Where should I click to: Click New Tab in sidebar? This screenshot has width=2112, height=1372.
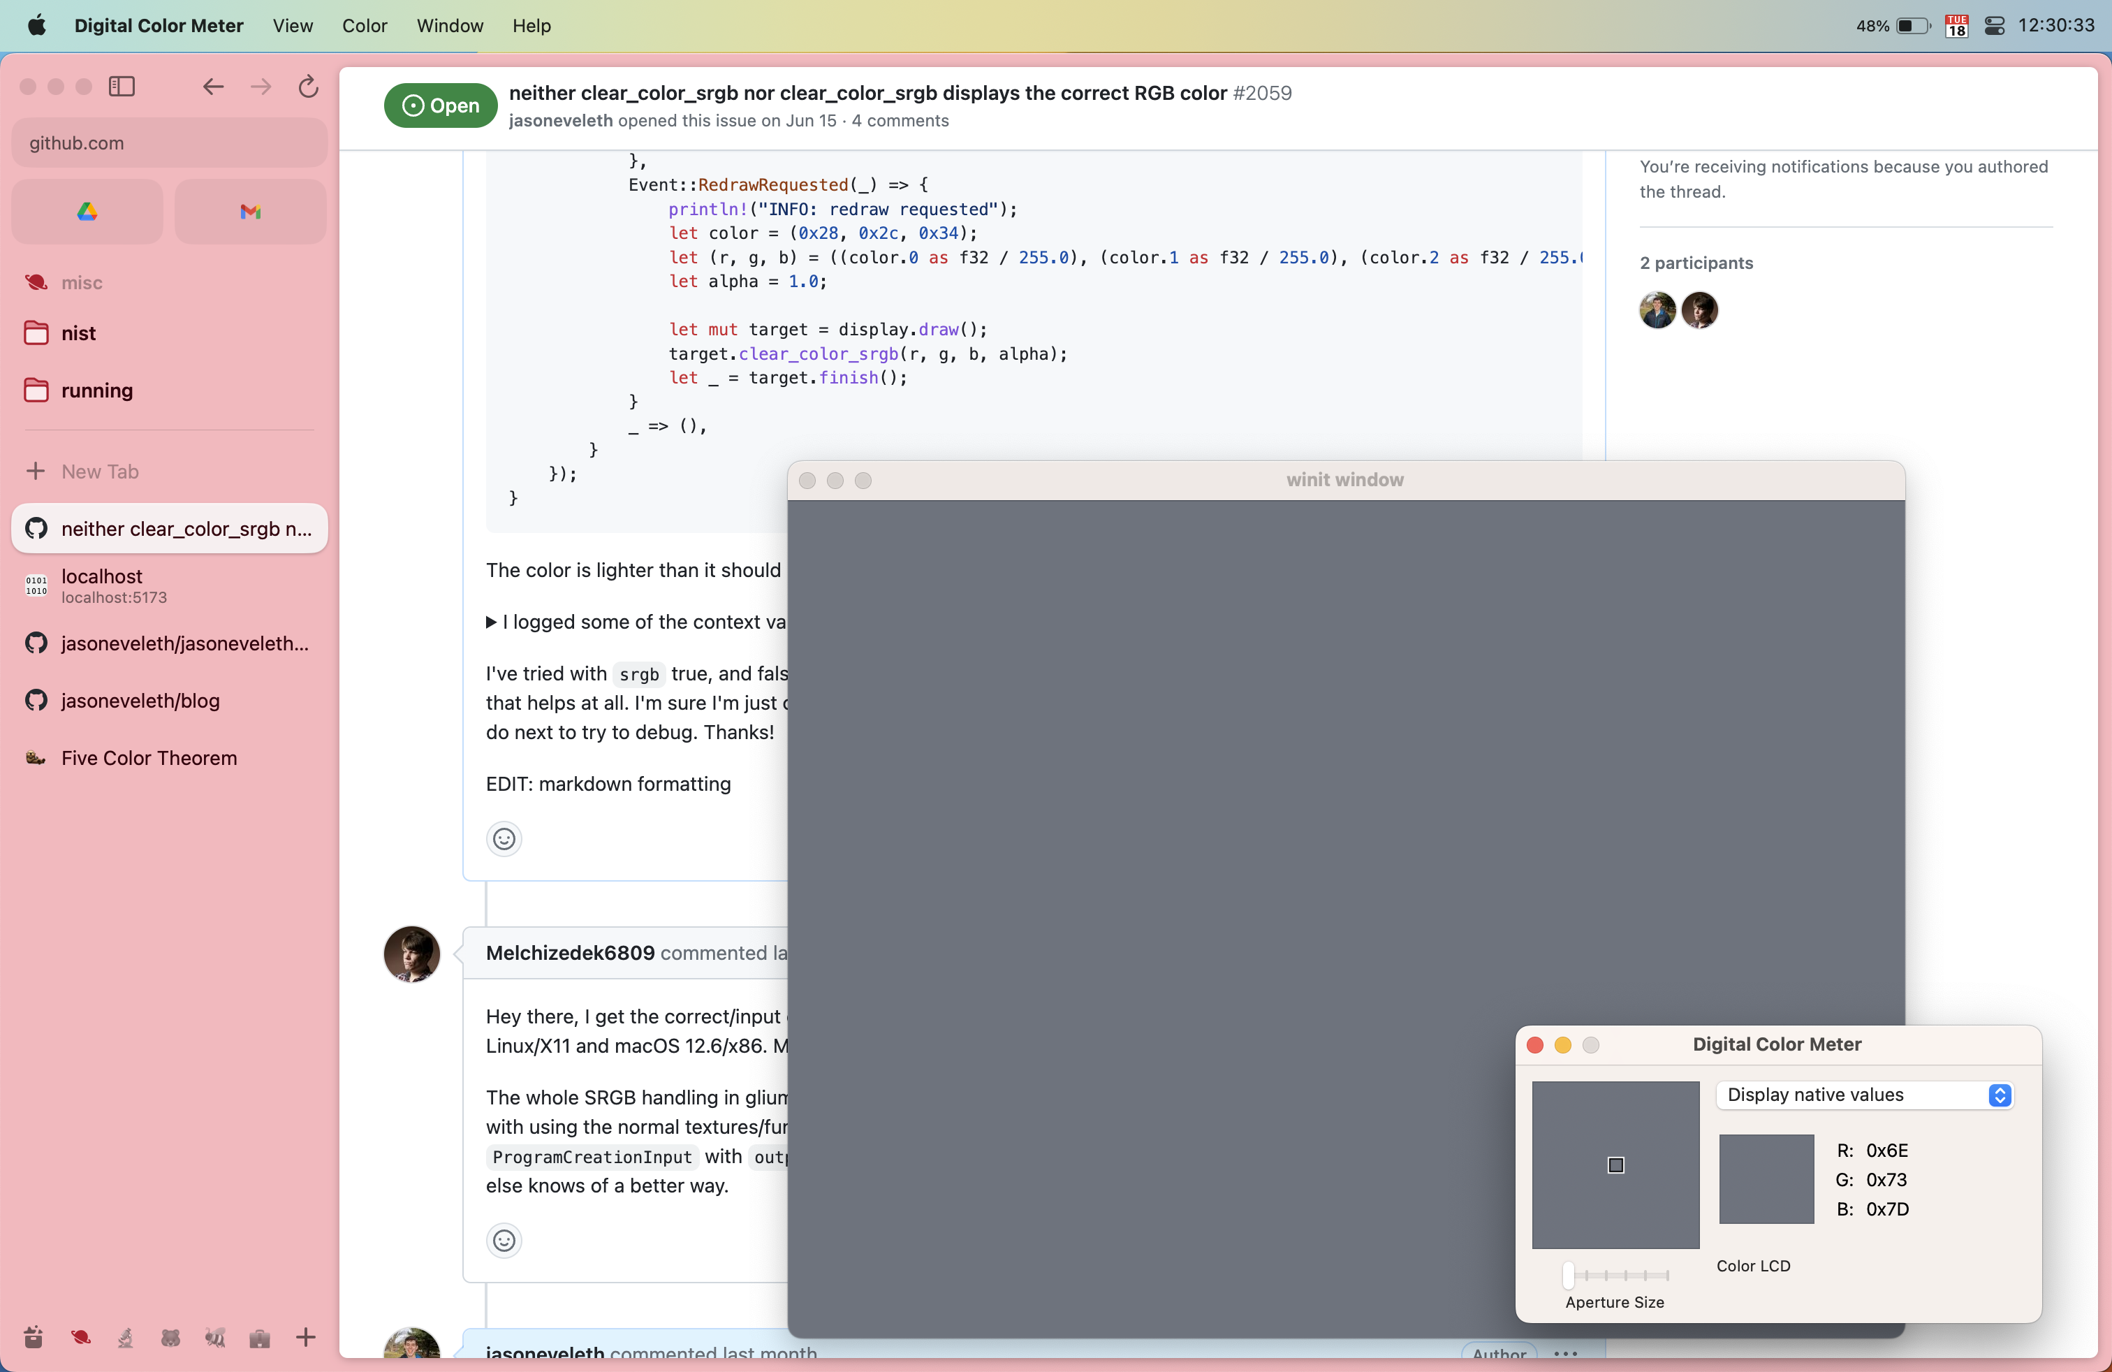99,472
